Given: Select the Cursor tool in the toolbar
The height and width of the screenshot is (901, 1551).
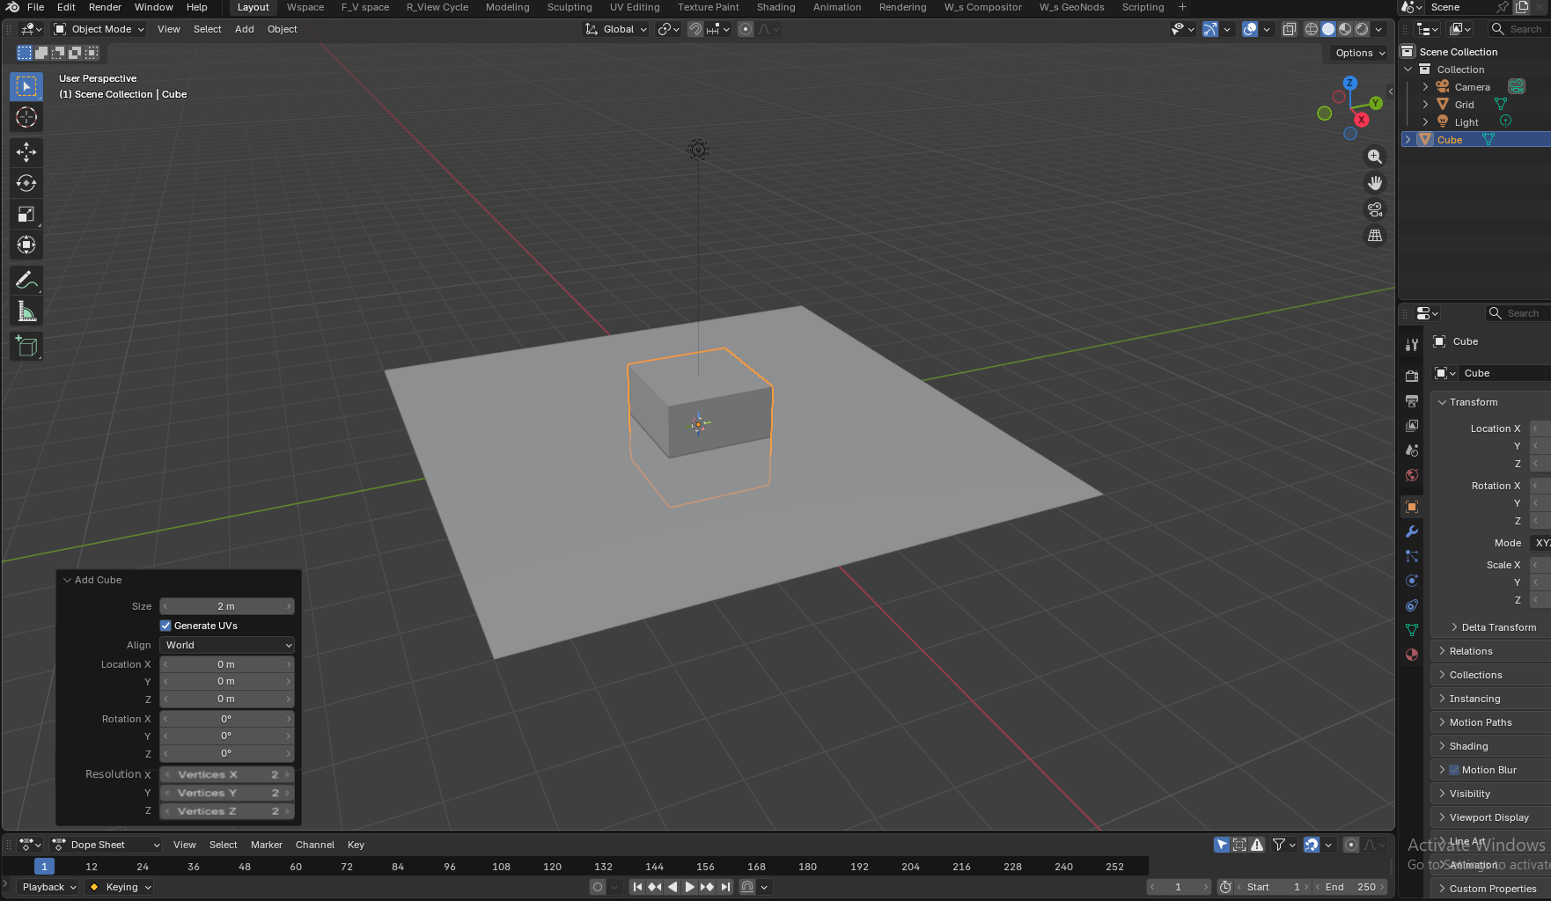Looking at the screenshot, I should (26, 117).
